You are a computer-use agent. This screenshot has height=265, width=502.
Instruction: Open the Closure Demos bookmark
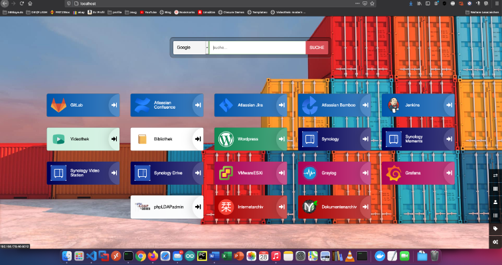[x=231, y=12]
